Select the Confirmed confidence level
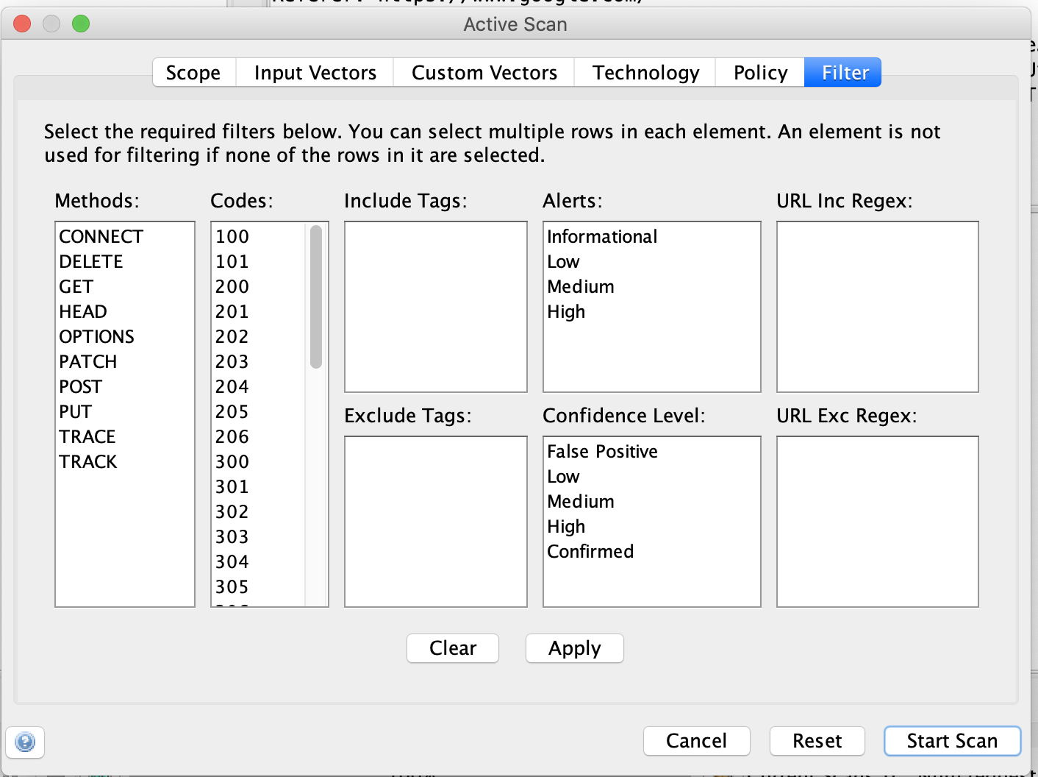This screenshot has height=777, width=1038. click(x=590, y=551)
